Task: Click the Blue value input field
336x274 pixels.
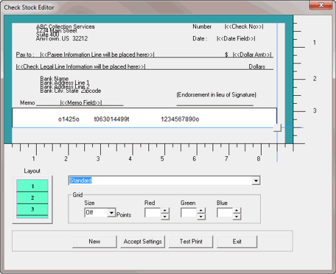Action: 225,213
